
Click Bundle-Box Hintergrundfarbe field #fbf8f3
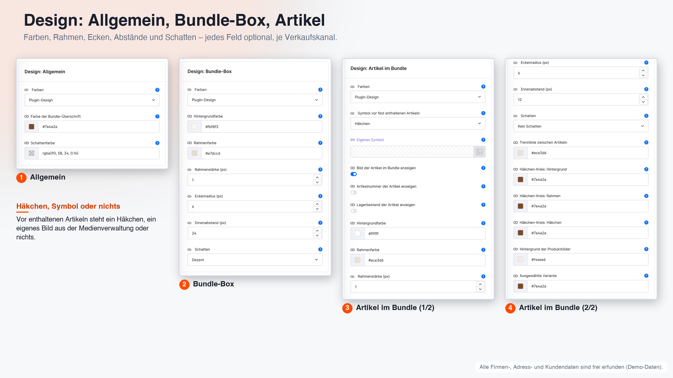[262, 127]
